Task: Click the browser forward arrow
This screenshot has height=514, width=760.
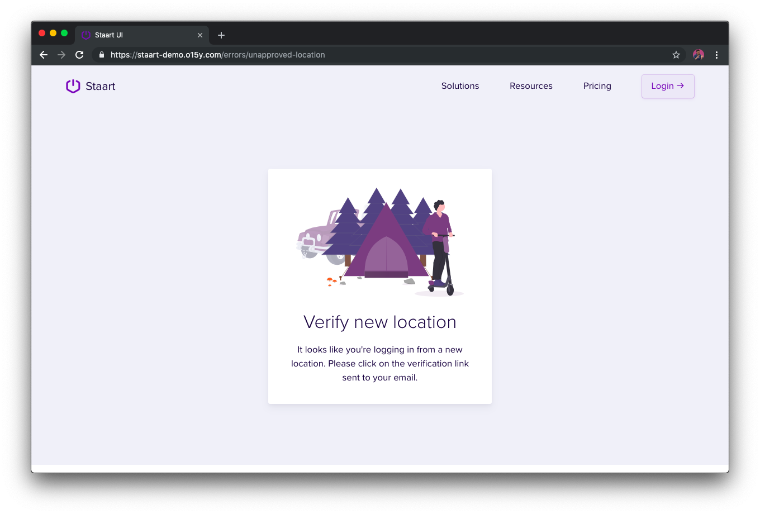Action: pos(61,55)
